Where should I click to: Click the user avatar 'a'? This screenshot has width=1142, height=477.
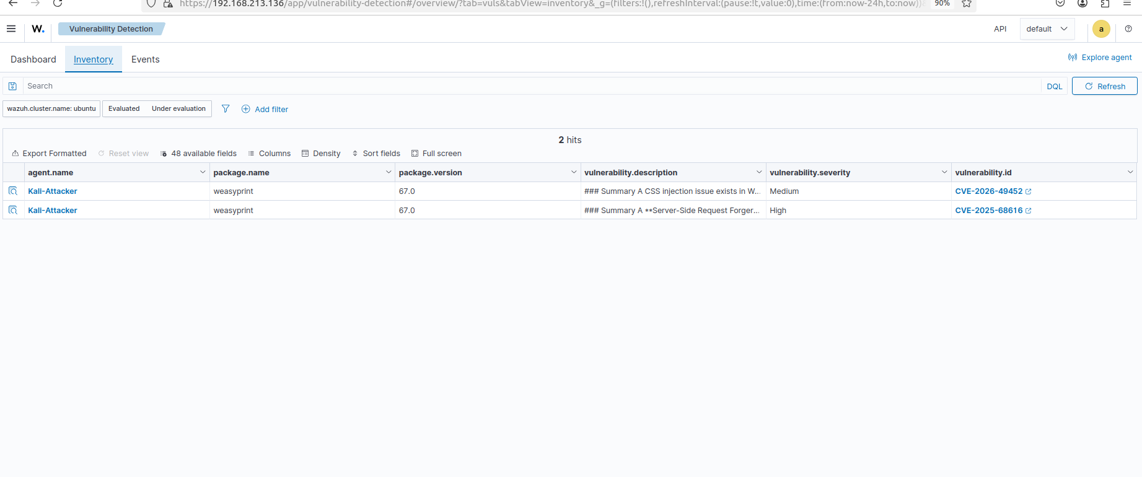[x=1101, y=28]
